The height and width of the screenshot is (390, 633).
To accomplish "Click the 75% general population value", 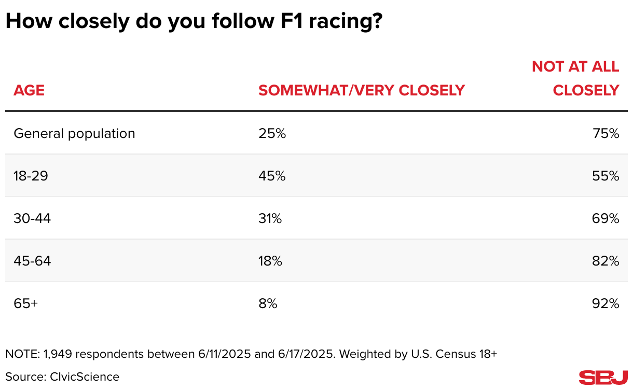I will pyautogui.click(x=607, y=133).
